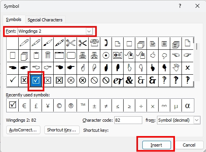Click in the Character code field
The width and height of the screenshot is (206, 152).
[x=128, y=120]
